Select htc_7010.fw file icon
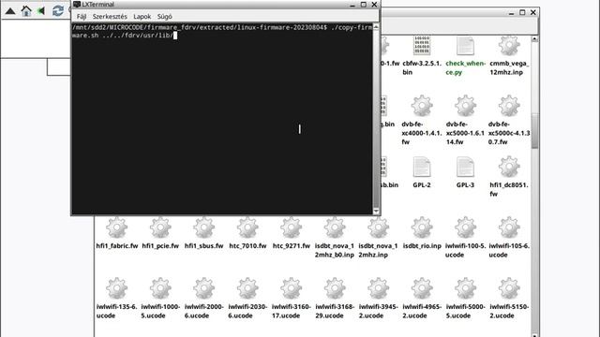The width and height of the screenshot is (600, 337). tap(247, 227)
